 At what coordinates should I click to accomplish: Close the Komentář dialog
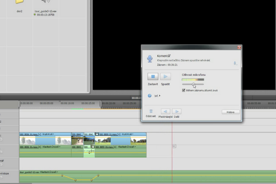click(x=239, y=47)
